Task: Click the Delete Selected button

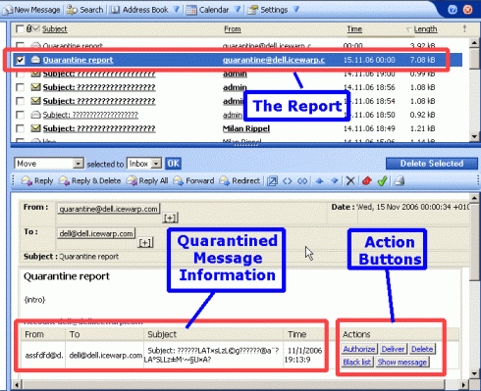Action: pos(432,164)
